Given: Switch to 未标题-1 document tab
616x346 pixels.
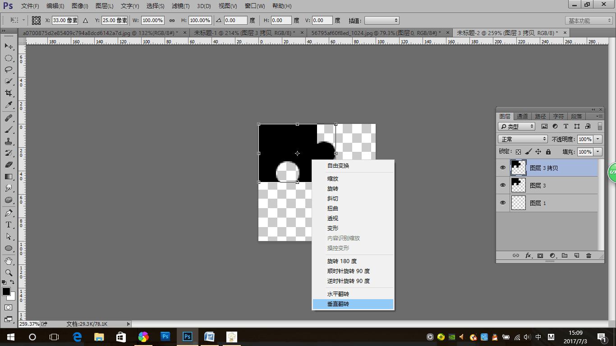Looking at the screenshot, I should coord(244,33).
